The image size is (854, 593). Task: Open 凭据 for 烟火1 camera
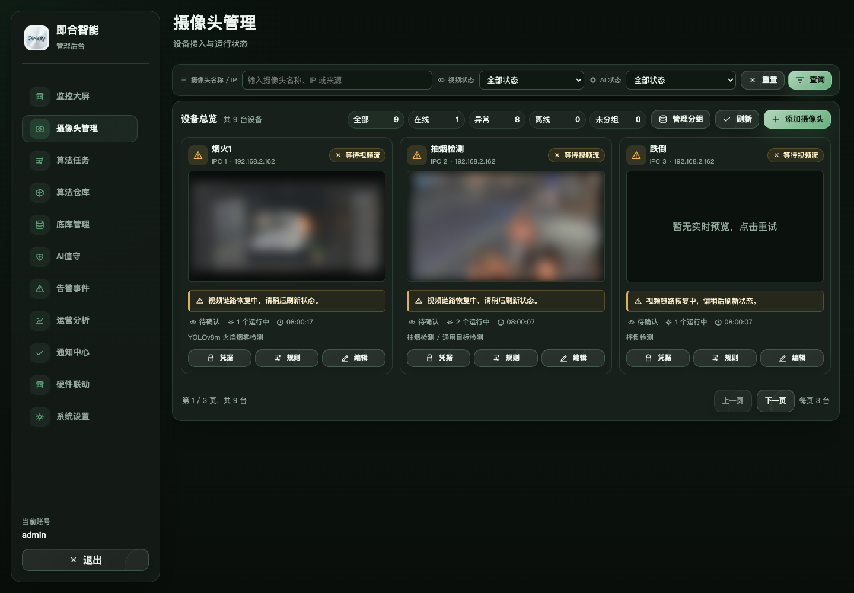coord(219,358)
